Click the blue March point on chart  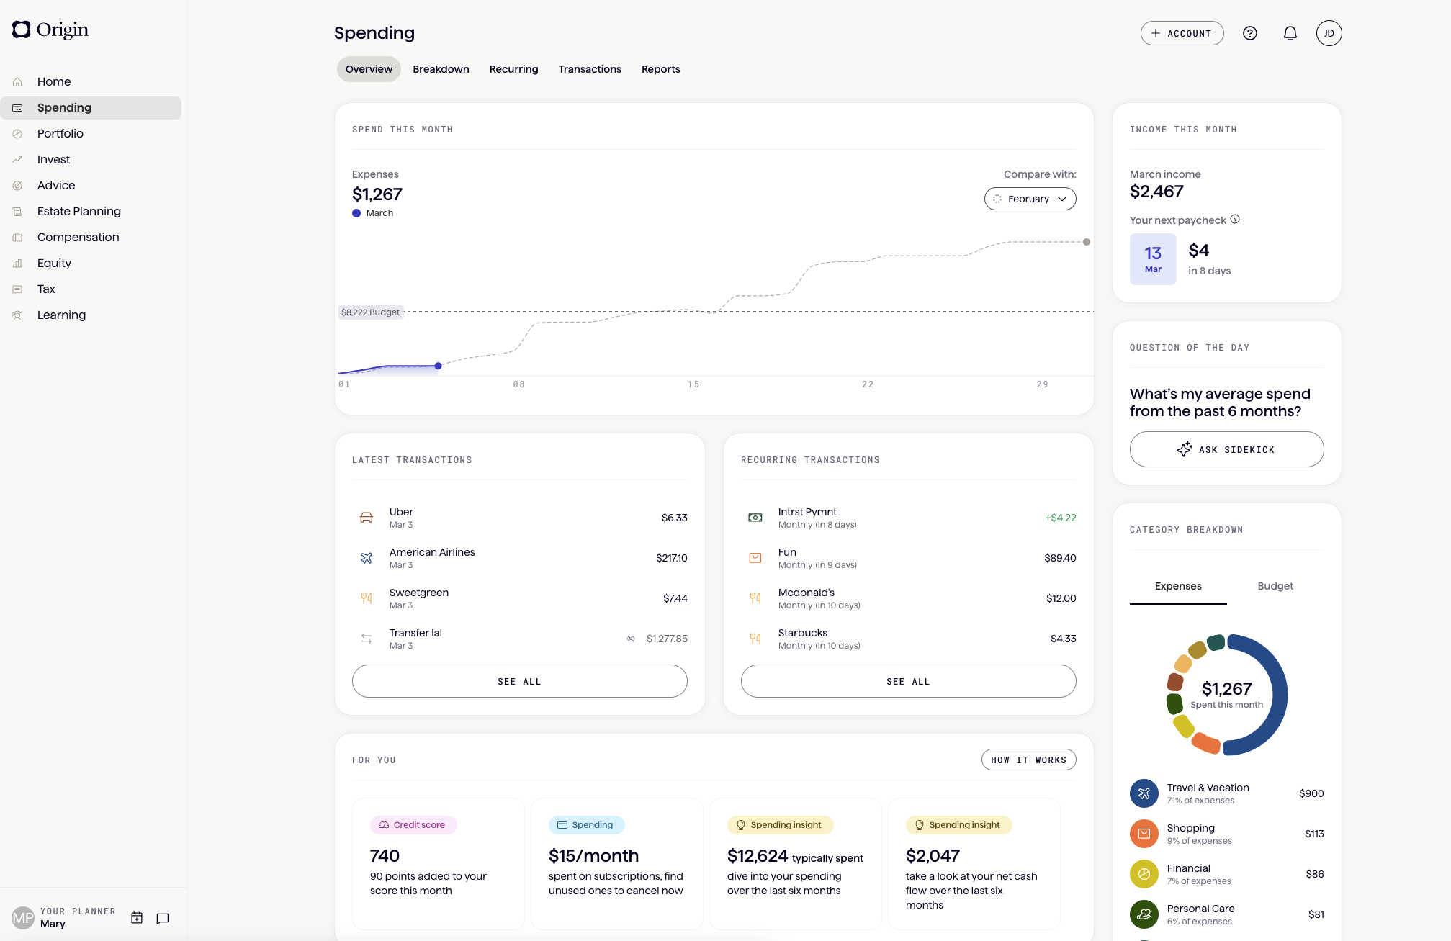tap(438, 366)
